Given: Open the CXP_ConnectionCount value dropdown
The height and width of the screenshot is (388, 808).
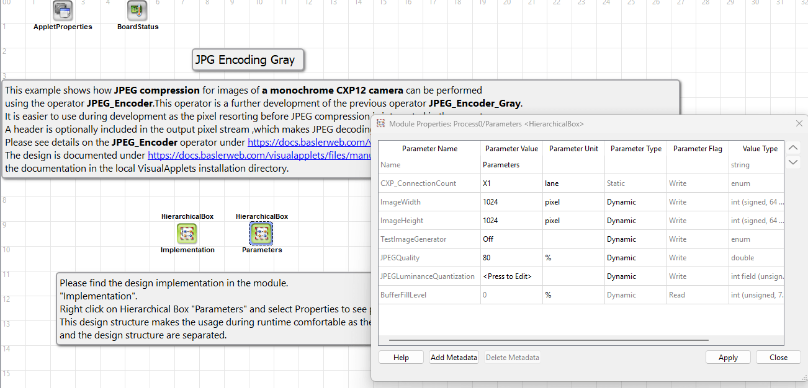Looking at the screenshot, I should point(511,183).
